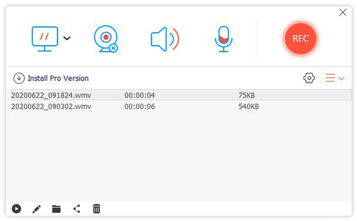Click the download circle icon beside Install Pro

pos(19,78)
